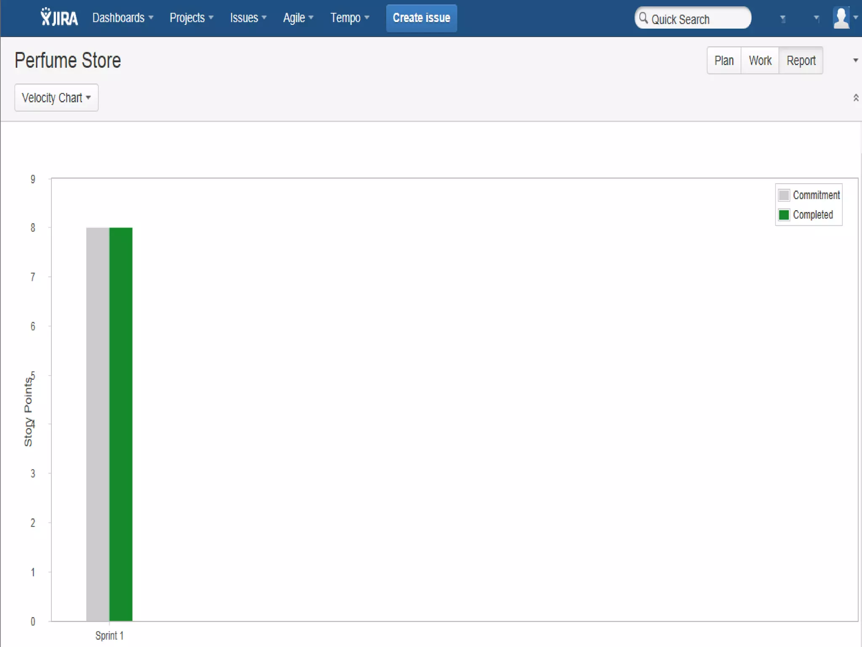862x647 pixels.
Task: Switch to Work mode
Action: (760, 61)
